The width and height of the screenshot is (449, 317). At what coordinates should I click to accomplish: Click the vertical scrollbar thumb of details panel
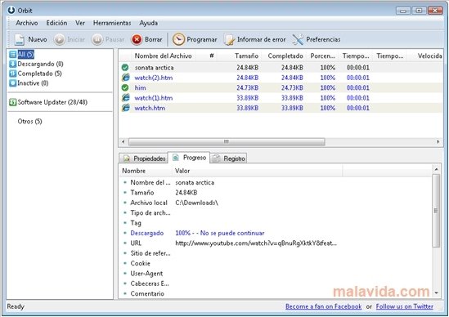click(x=436, y=211)
